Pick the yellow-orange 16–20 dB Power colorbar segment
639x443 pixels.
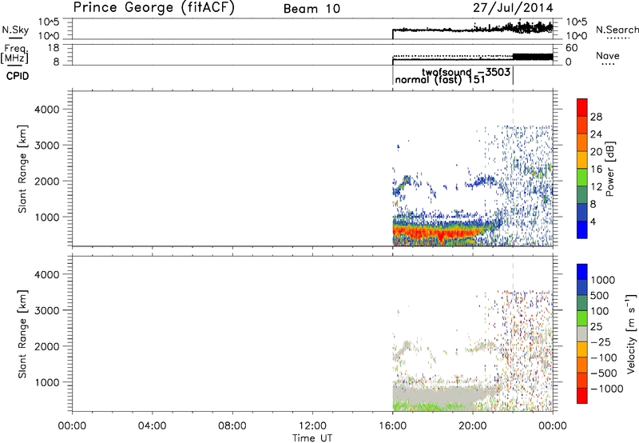point(582,160)
